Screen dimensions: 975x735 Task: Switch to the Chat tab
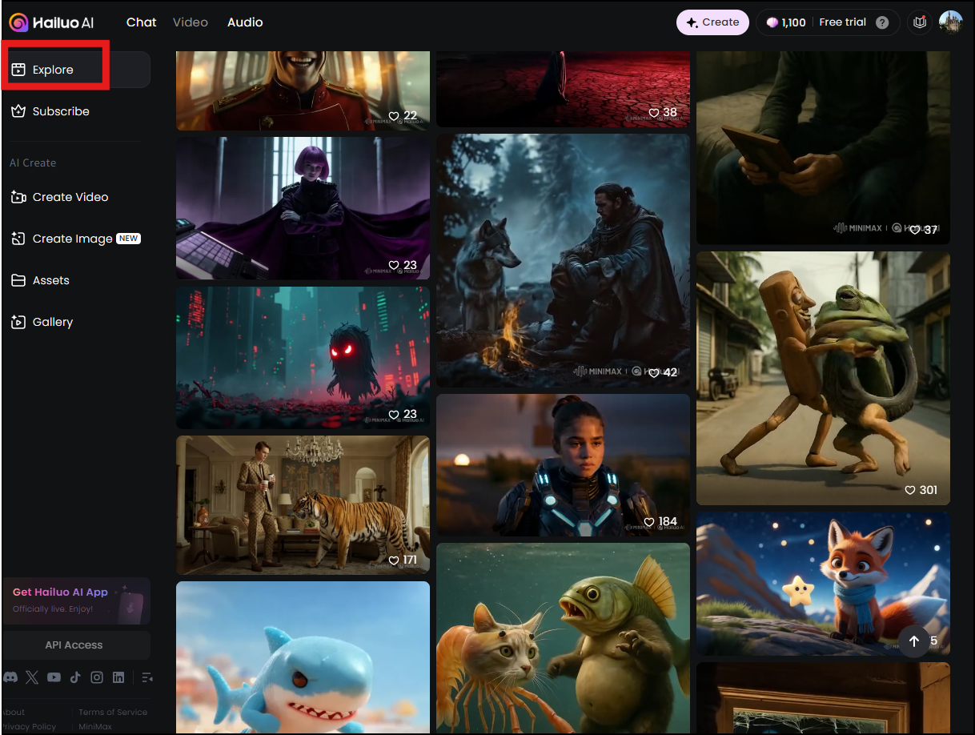(141, 22)
